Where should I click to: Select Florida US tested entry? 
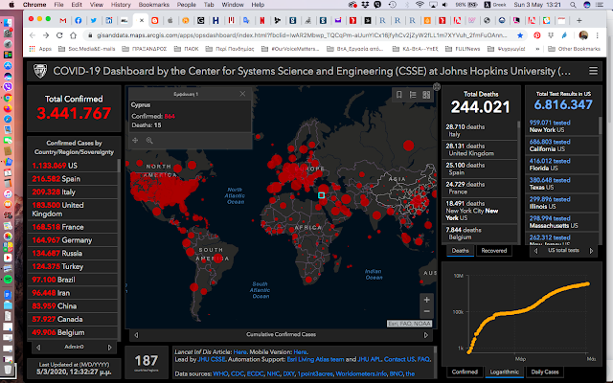[561, 165]
